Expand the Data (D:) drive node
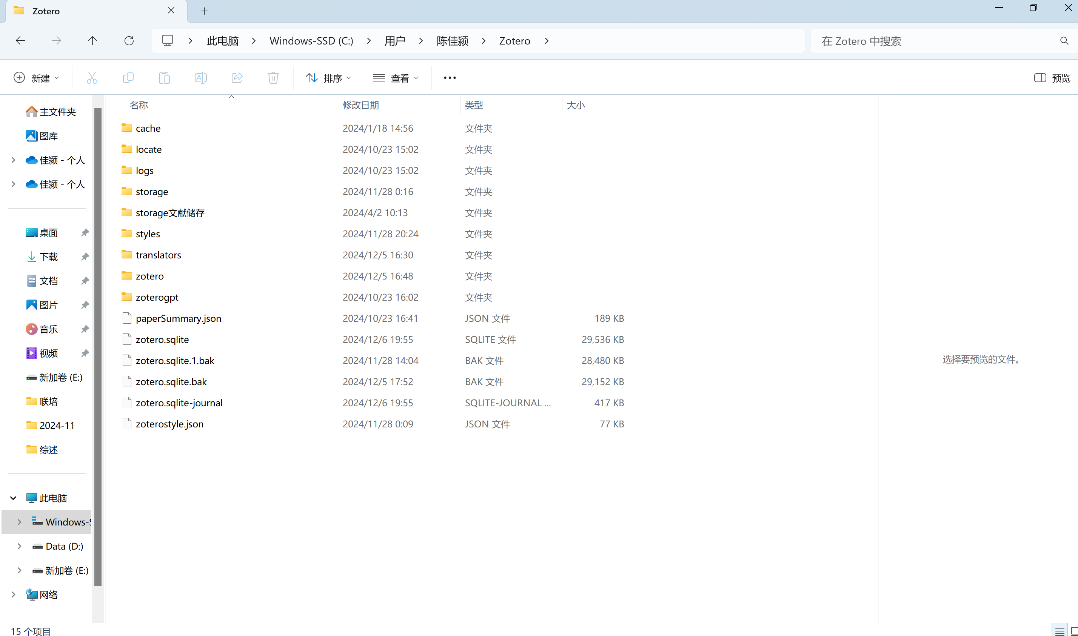 [x=19, y=546]
